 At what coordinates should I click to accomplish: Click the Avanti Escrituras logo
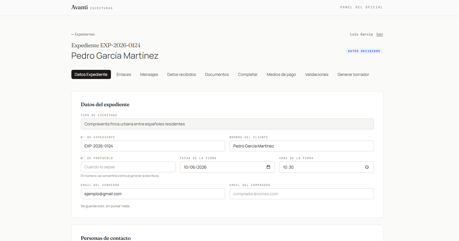(92, 7)
